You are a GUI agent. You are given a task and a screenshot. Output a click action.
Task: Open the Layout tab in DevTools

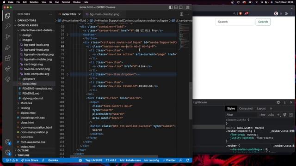coord(261,108)
